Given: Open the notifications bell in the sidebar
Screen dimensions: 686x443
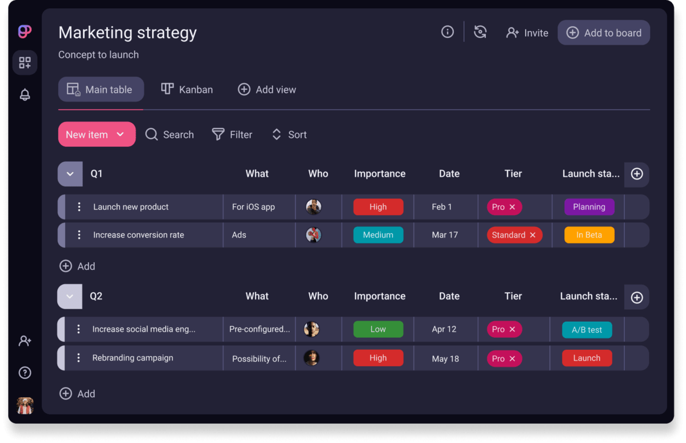Looking at the screenshot, I should coord(25,94).
